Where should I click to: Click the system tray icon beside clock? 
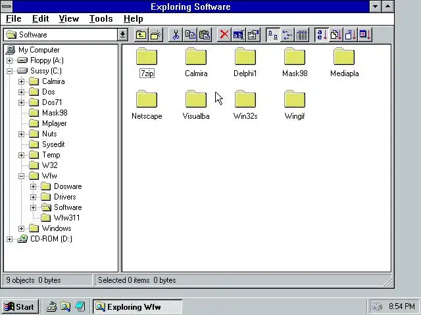pyautogui.click(x=378, y=306)
